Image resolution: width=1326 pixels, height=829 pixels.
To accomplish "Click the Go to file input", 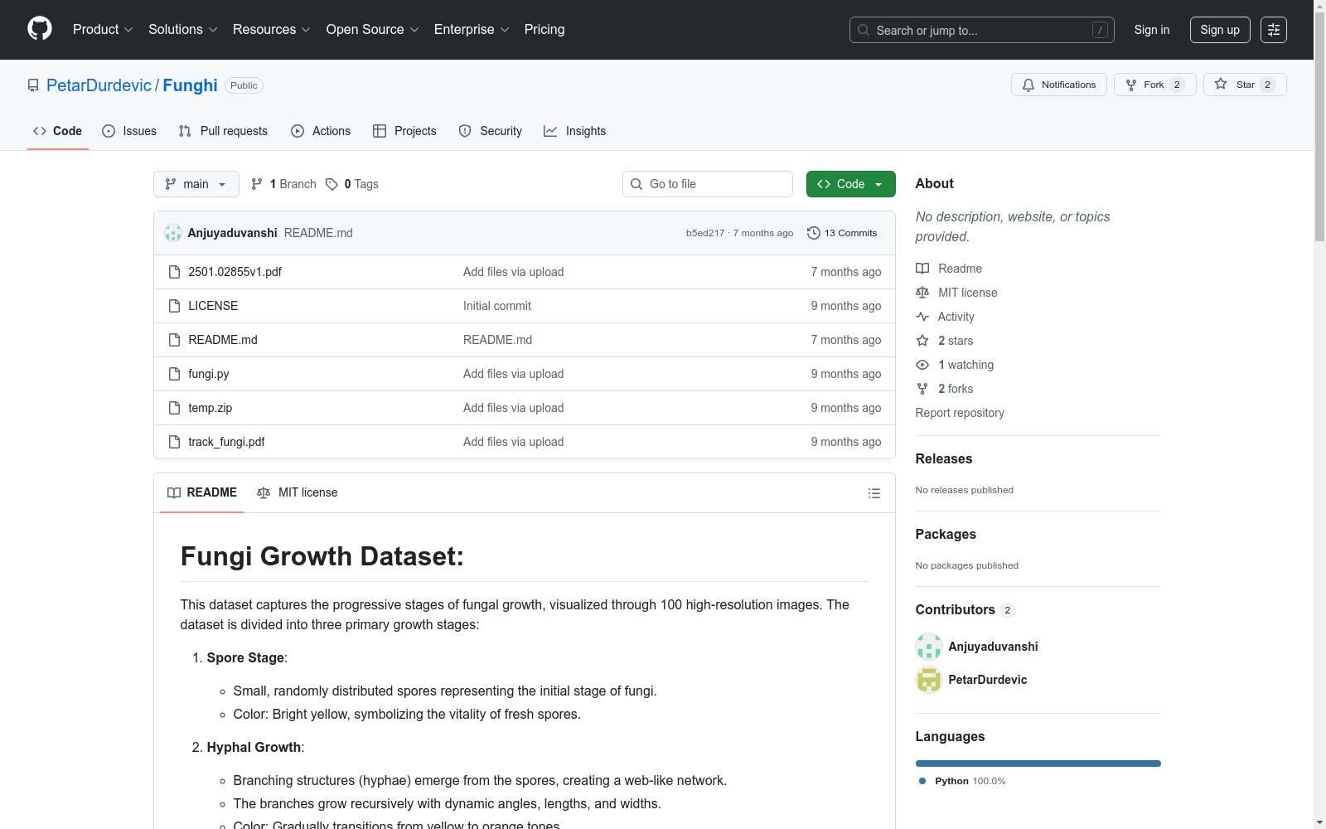I will [x=708, y=184].
